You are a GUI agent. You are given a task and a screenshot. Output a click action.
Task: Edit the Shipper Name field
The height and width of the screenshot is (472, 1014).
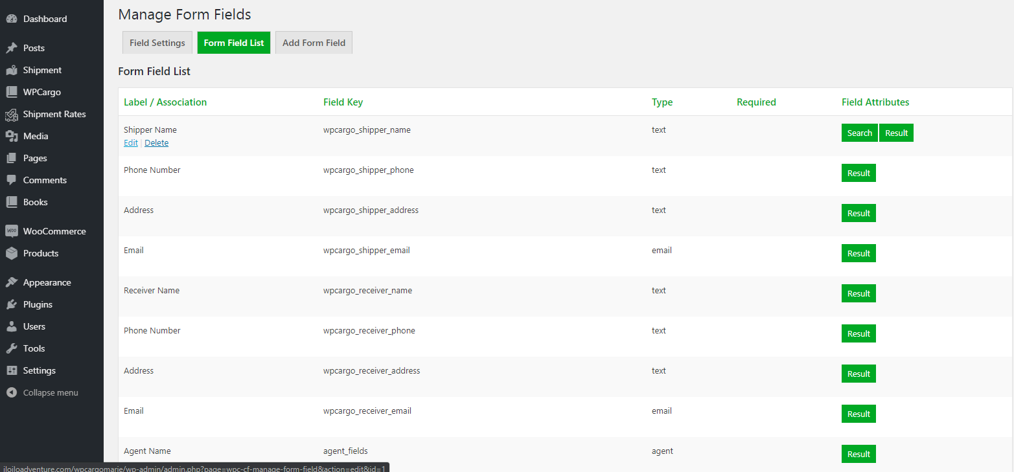point(131,143)
